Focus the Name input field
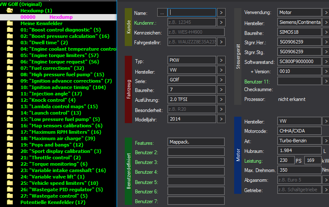The height and width of the screenshot is (207, 329). pyautogui.click(x=192, y=12)
